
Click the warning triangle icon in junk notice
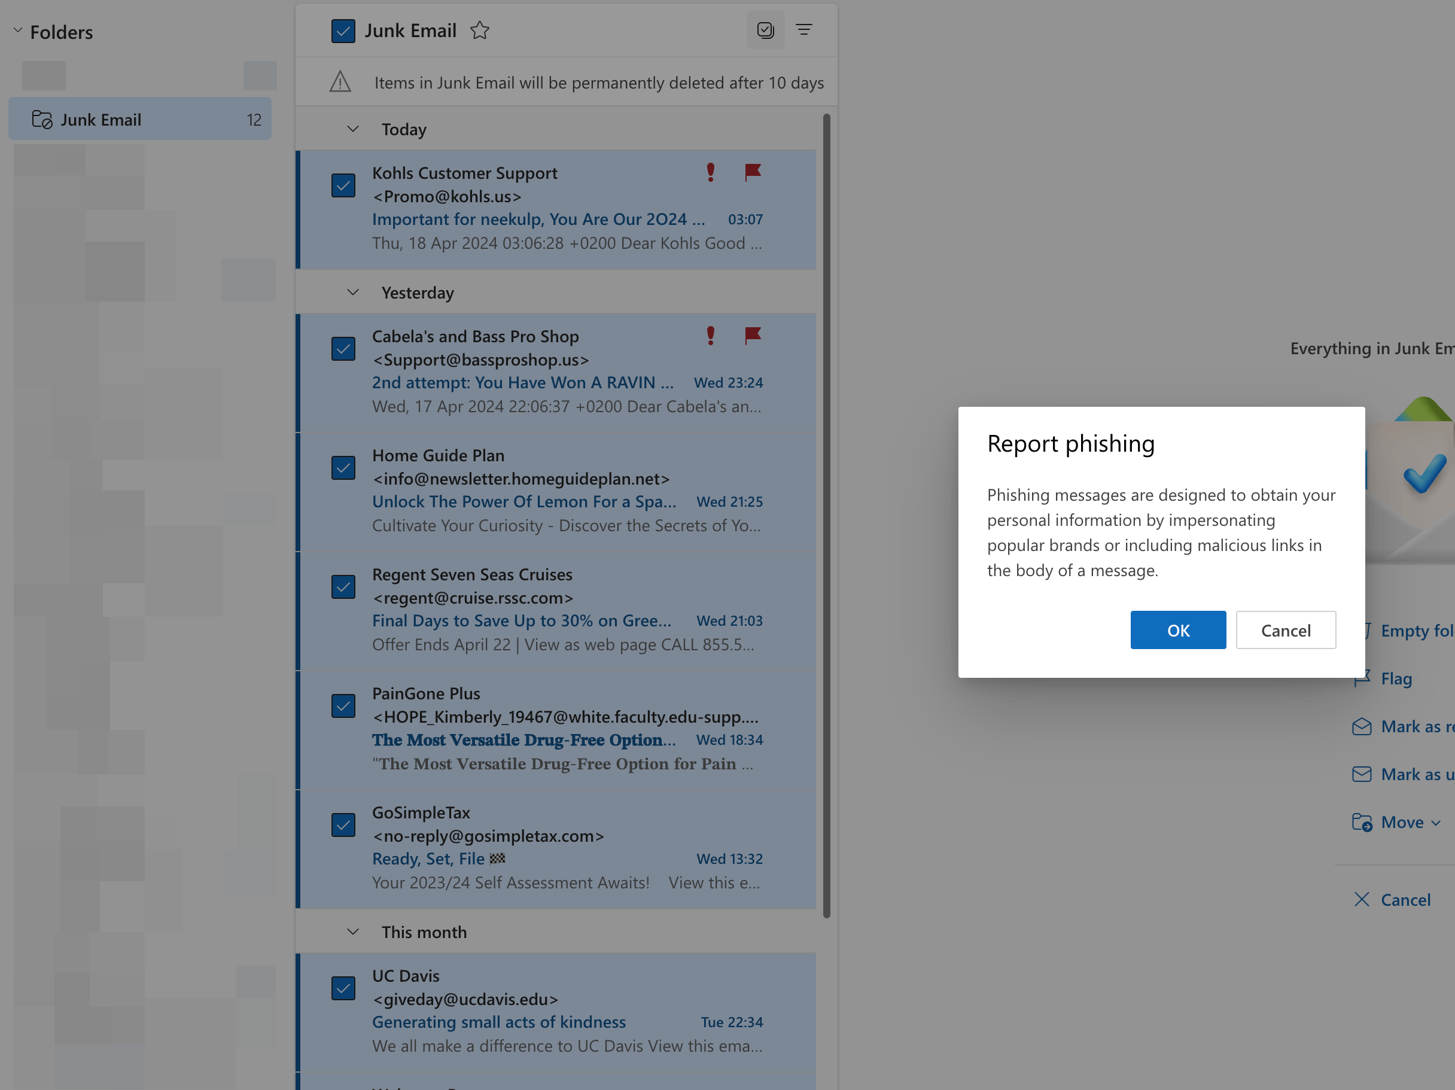[340, 82]
